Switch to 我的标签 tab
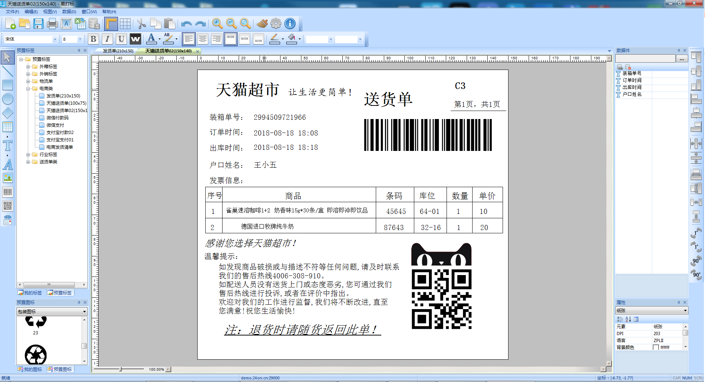705x382 pixels. pyautogui.click(x=30, y=293)
